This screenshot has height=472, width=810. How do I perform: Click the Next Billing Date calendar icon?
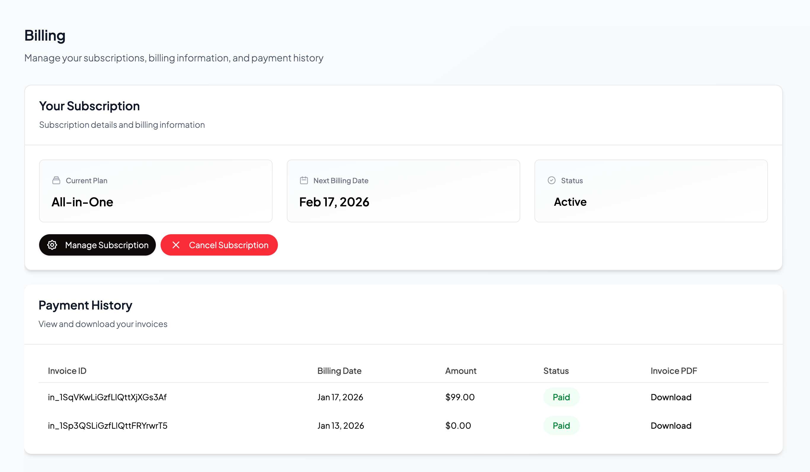tap(304, 180)
